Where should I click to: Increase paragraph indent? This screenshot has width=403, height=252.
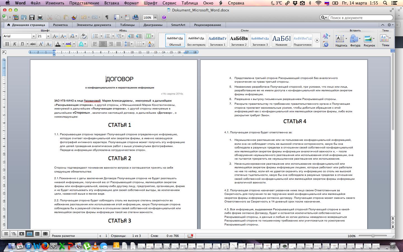tap(139, 36)
